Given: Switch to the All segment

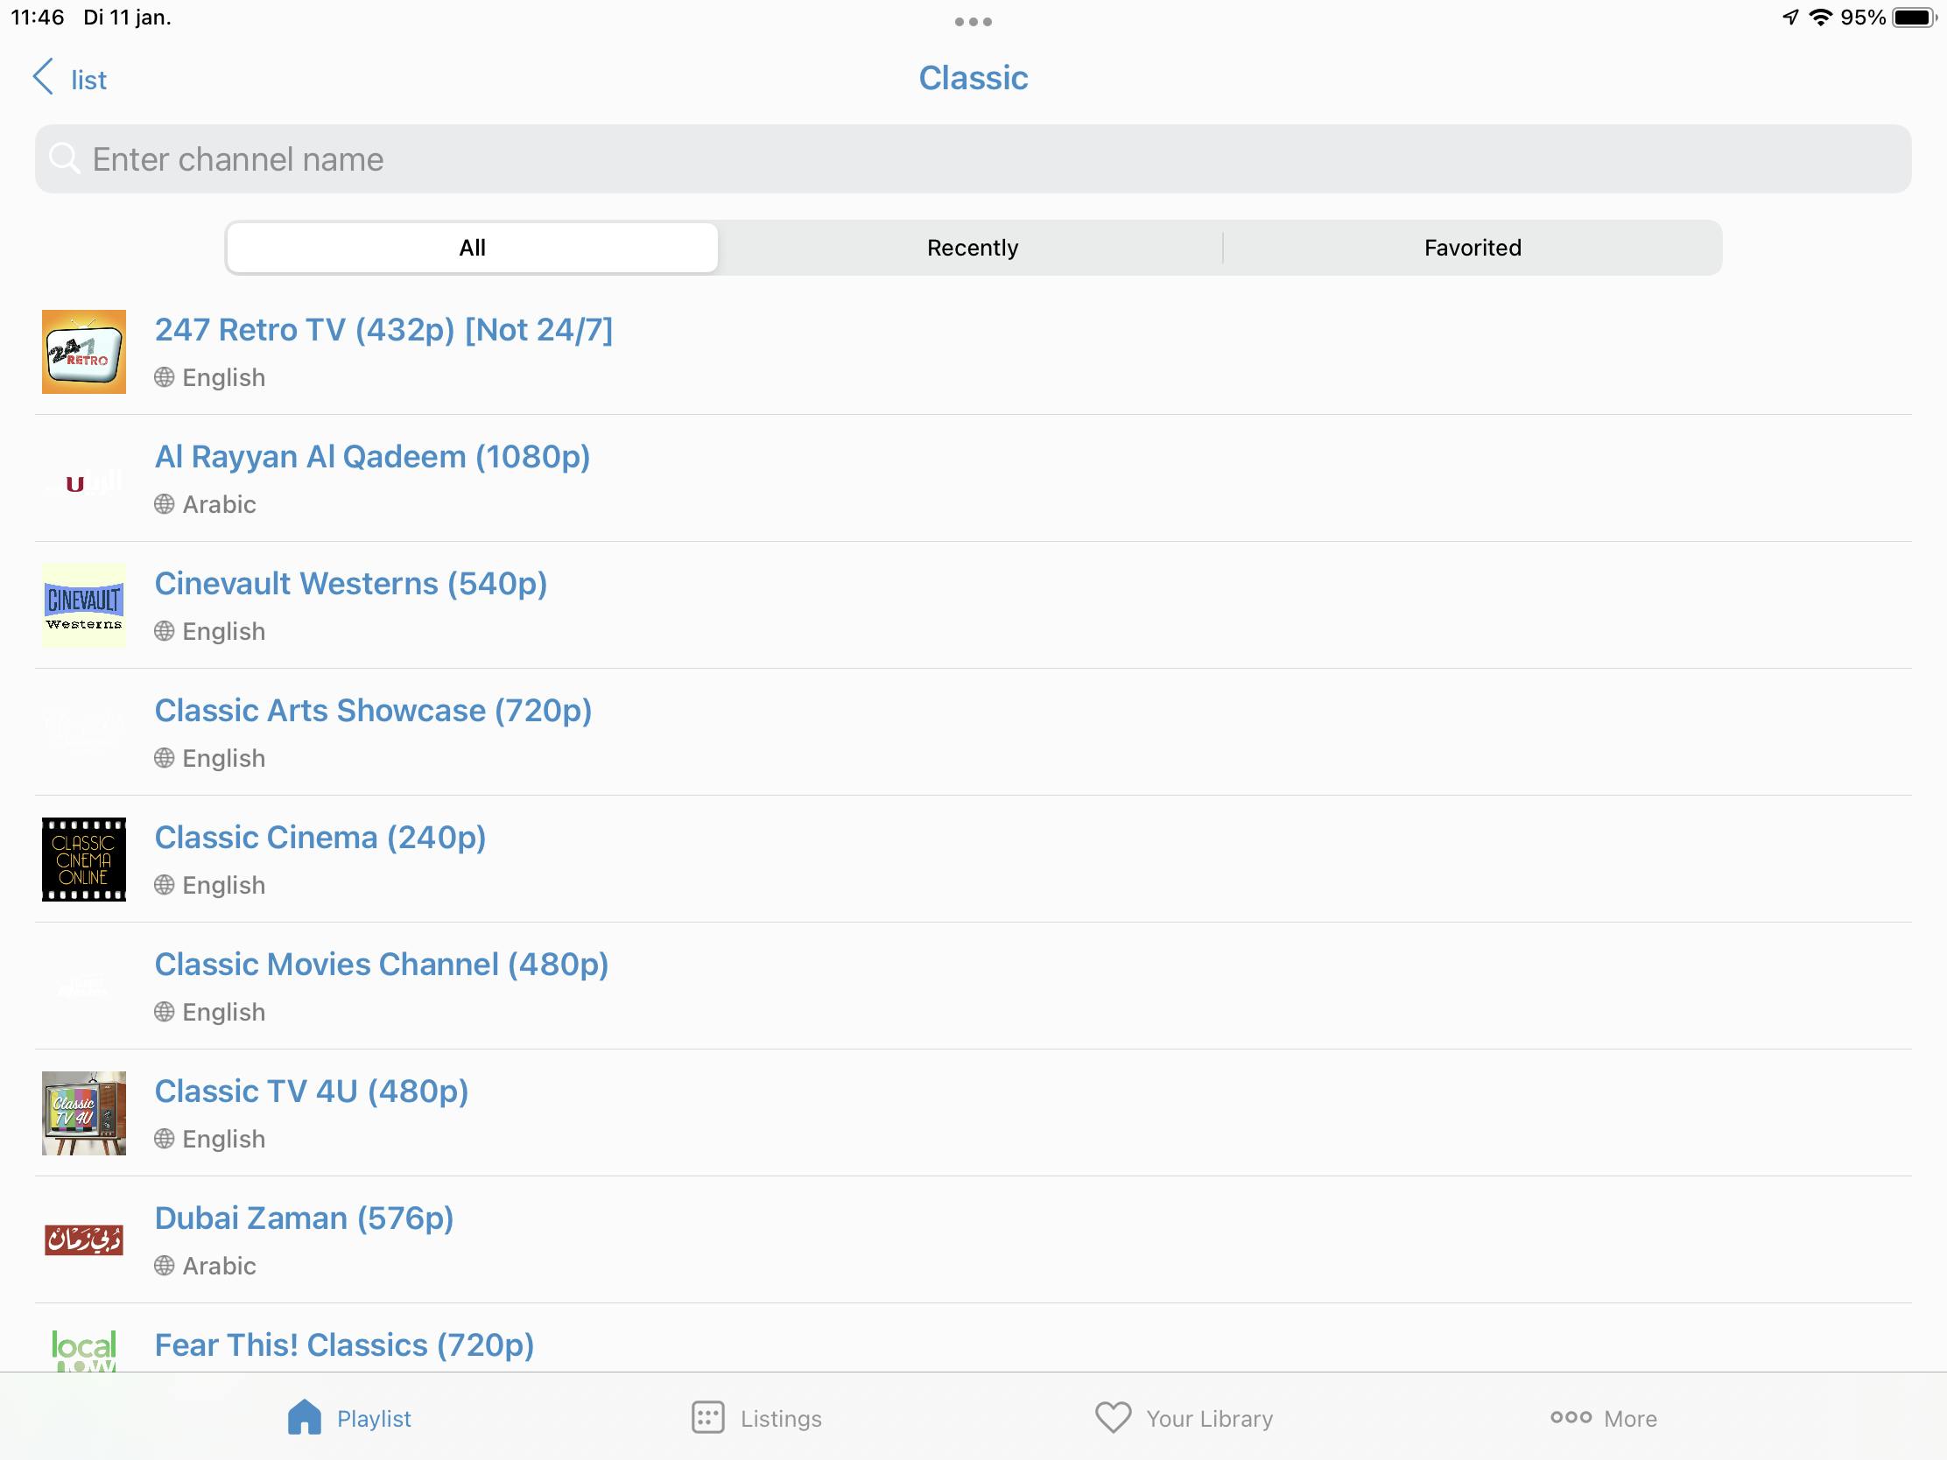Looking at the screenshot, I should click(x=472, y=249).
